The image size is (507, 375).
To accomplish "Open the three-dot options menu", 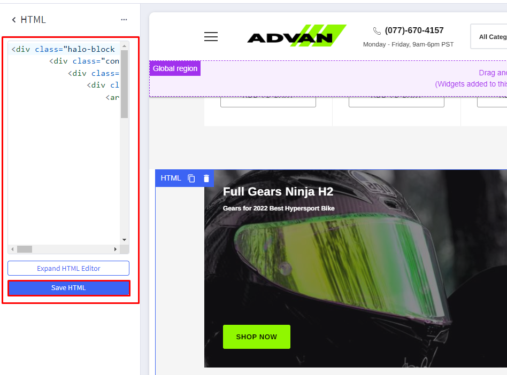I will 124,20.
